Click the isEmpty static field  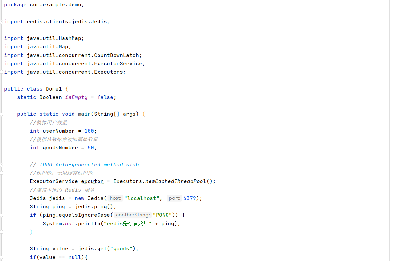[x=76, y=97]
